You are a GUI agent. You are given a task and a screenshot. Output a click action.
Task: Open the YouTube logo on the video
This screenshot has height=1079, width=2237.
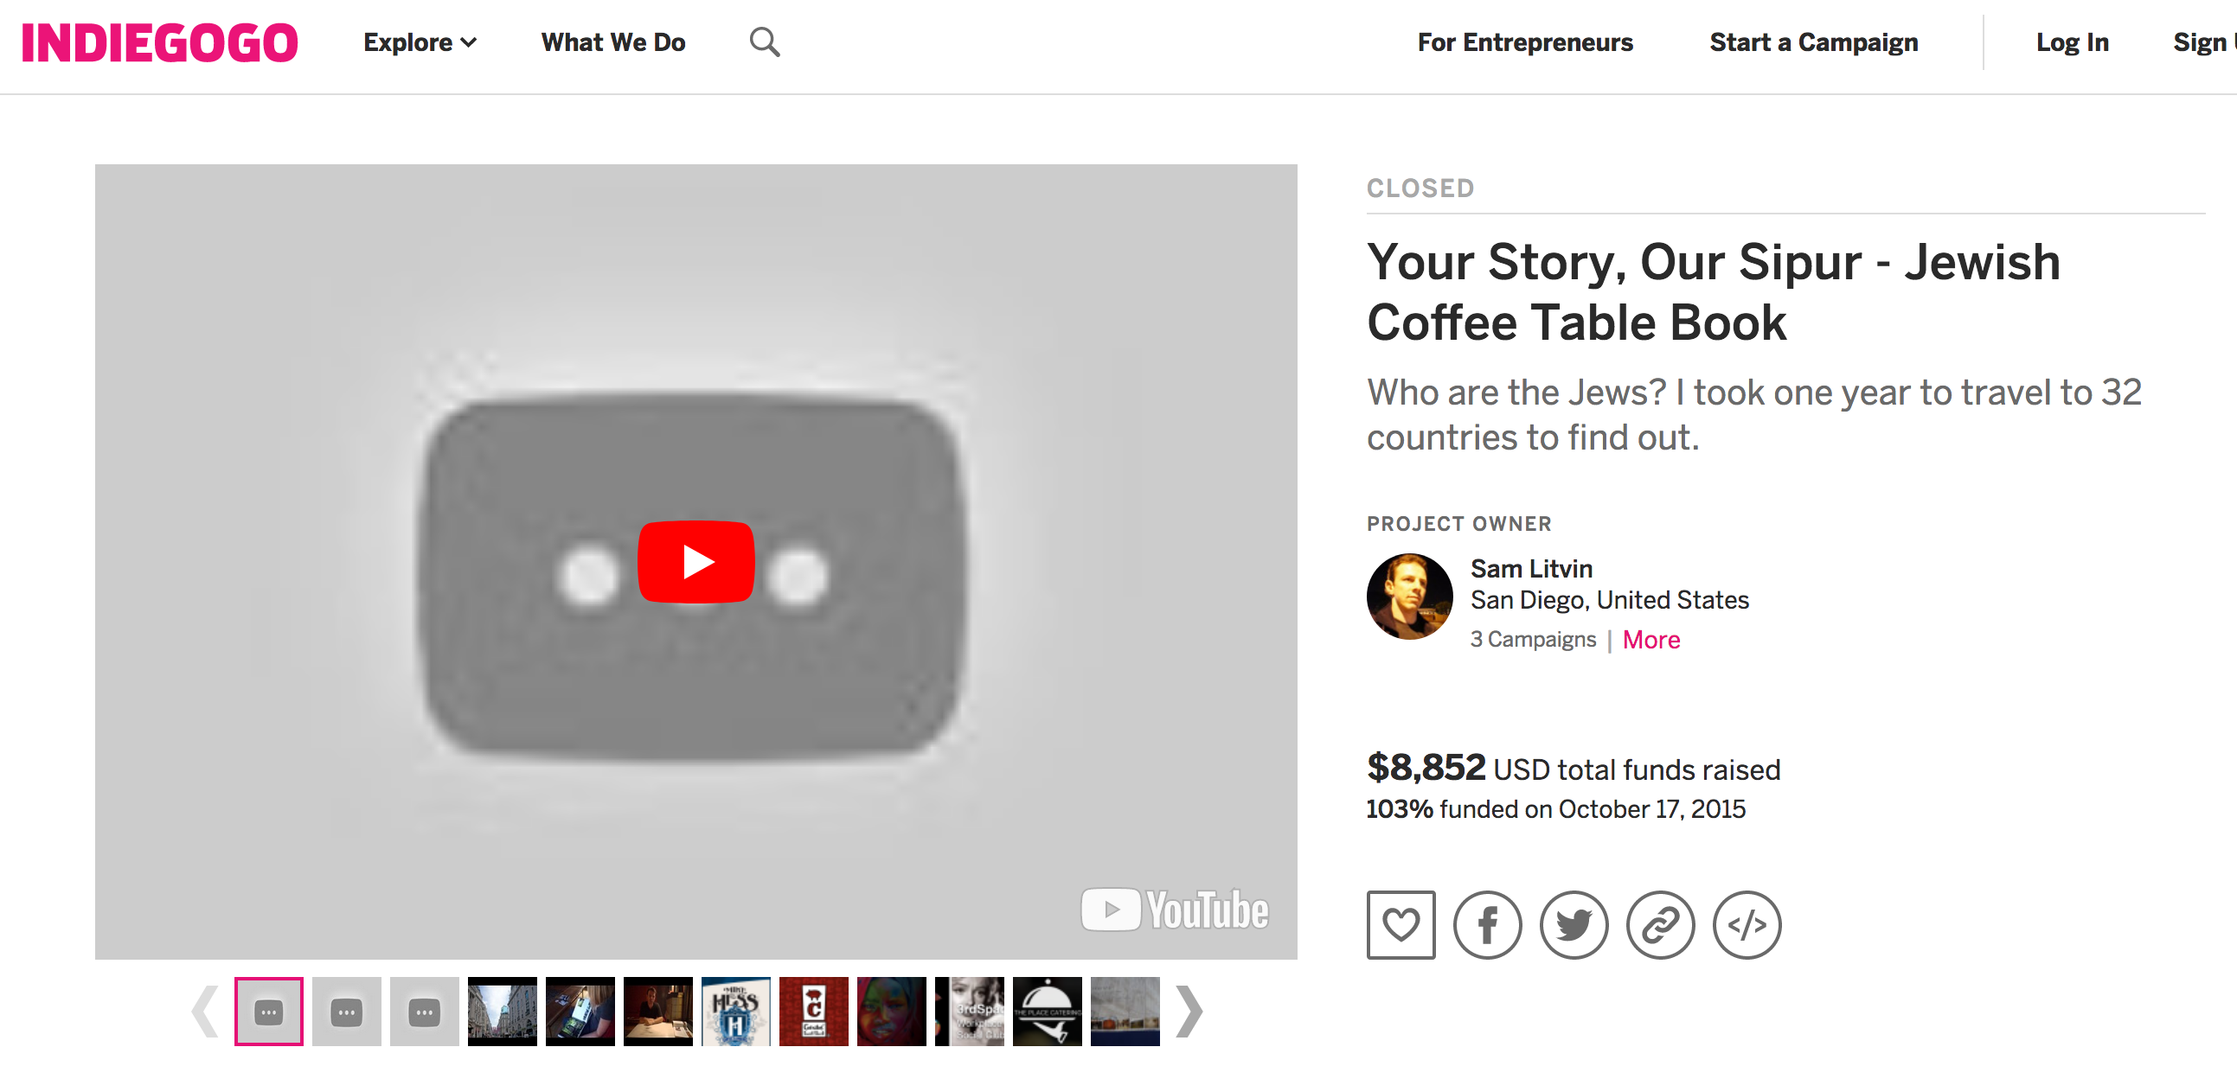tap(1174, 909)
